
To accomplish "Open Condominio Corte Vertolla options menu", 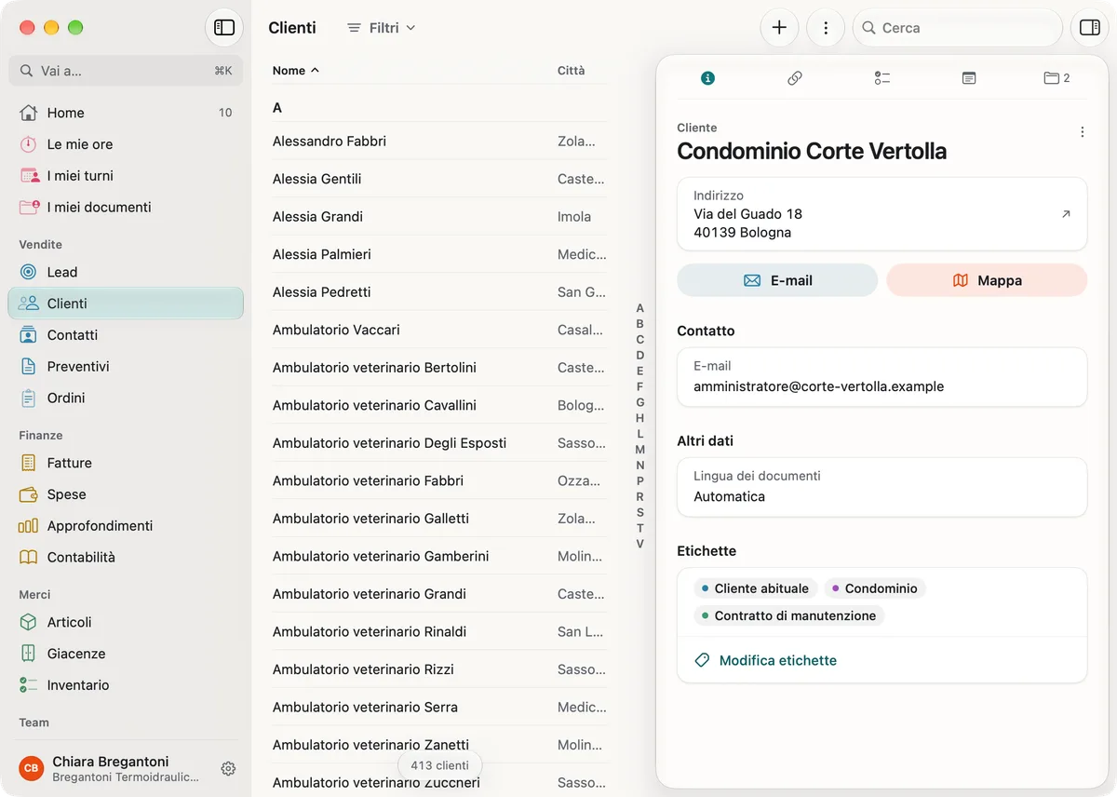I will pyautogui.click(x=1082, y=132).
